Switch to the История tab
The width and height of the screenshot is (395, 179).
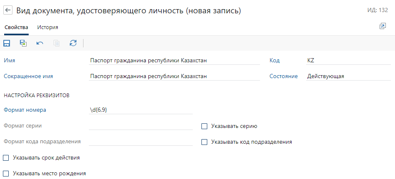48,27
